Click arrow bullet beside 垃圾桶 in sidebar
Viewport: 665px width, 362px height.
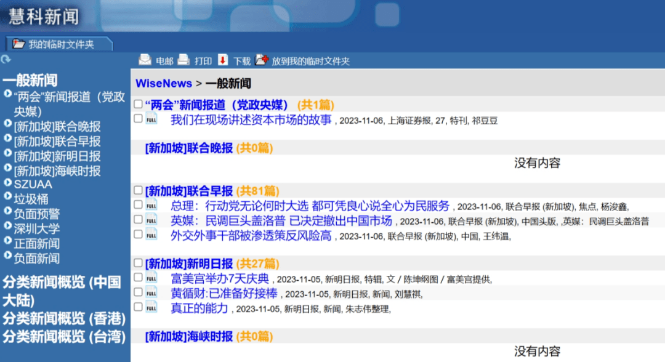pos(7,196)
